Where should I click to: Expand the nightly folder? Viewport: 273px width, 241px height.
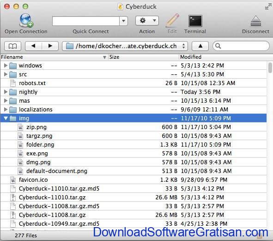pyautogui.click(x=6, y=92)
